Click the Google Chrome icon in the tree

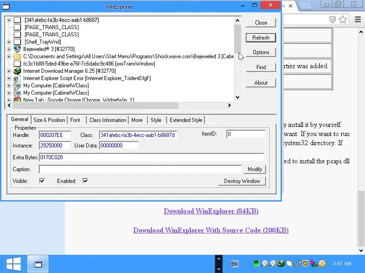tap(17, 100)
